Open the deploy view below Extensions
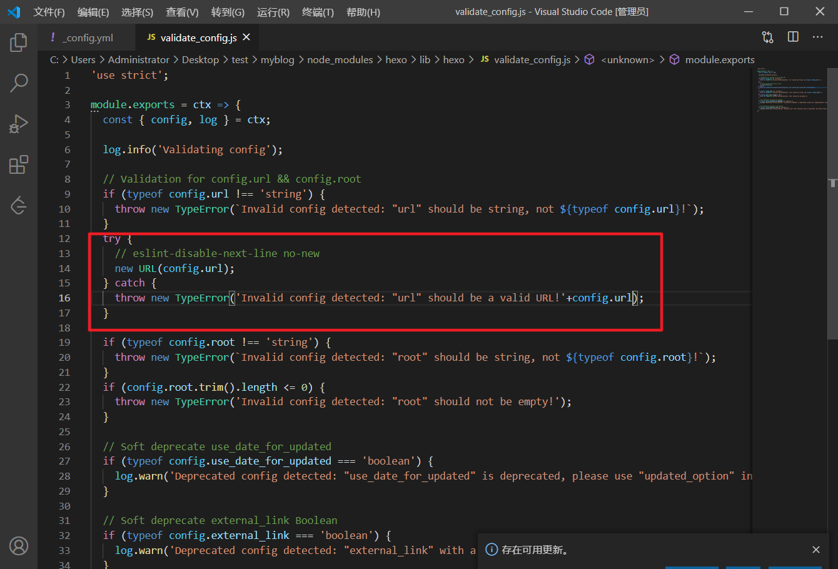Image resolution: width=838 pixels, height=569 pixels. (19, 205)
